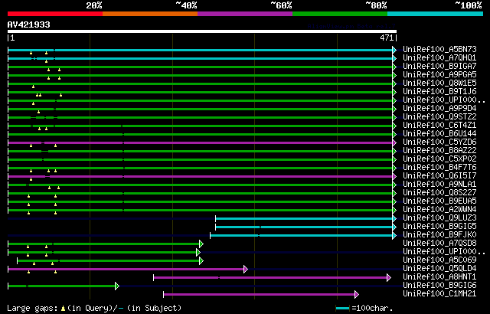490x314 pixels.
Task: Click the arrowhead ending UniRef100_A7QSD8's green bar
Action: pyautogui.click(x=201, y=244)
